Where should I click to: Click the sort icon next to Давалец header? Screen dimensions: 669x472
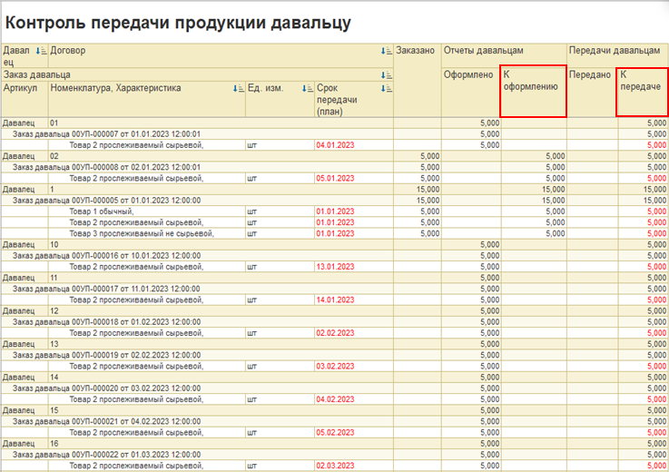coord(42,51)
